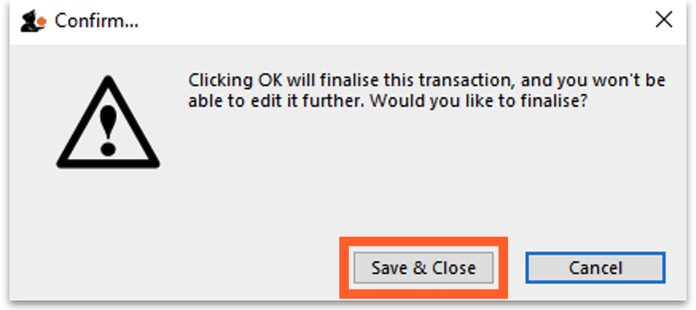Abort finalising by choosing Cancel
The width and height of the screenshot is (696, 310).
pos(596,268)
